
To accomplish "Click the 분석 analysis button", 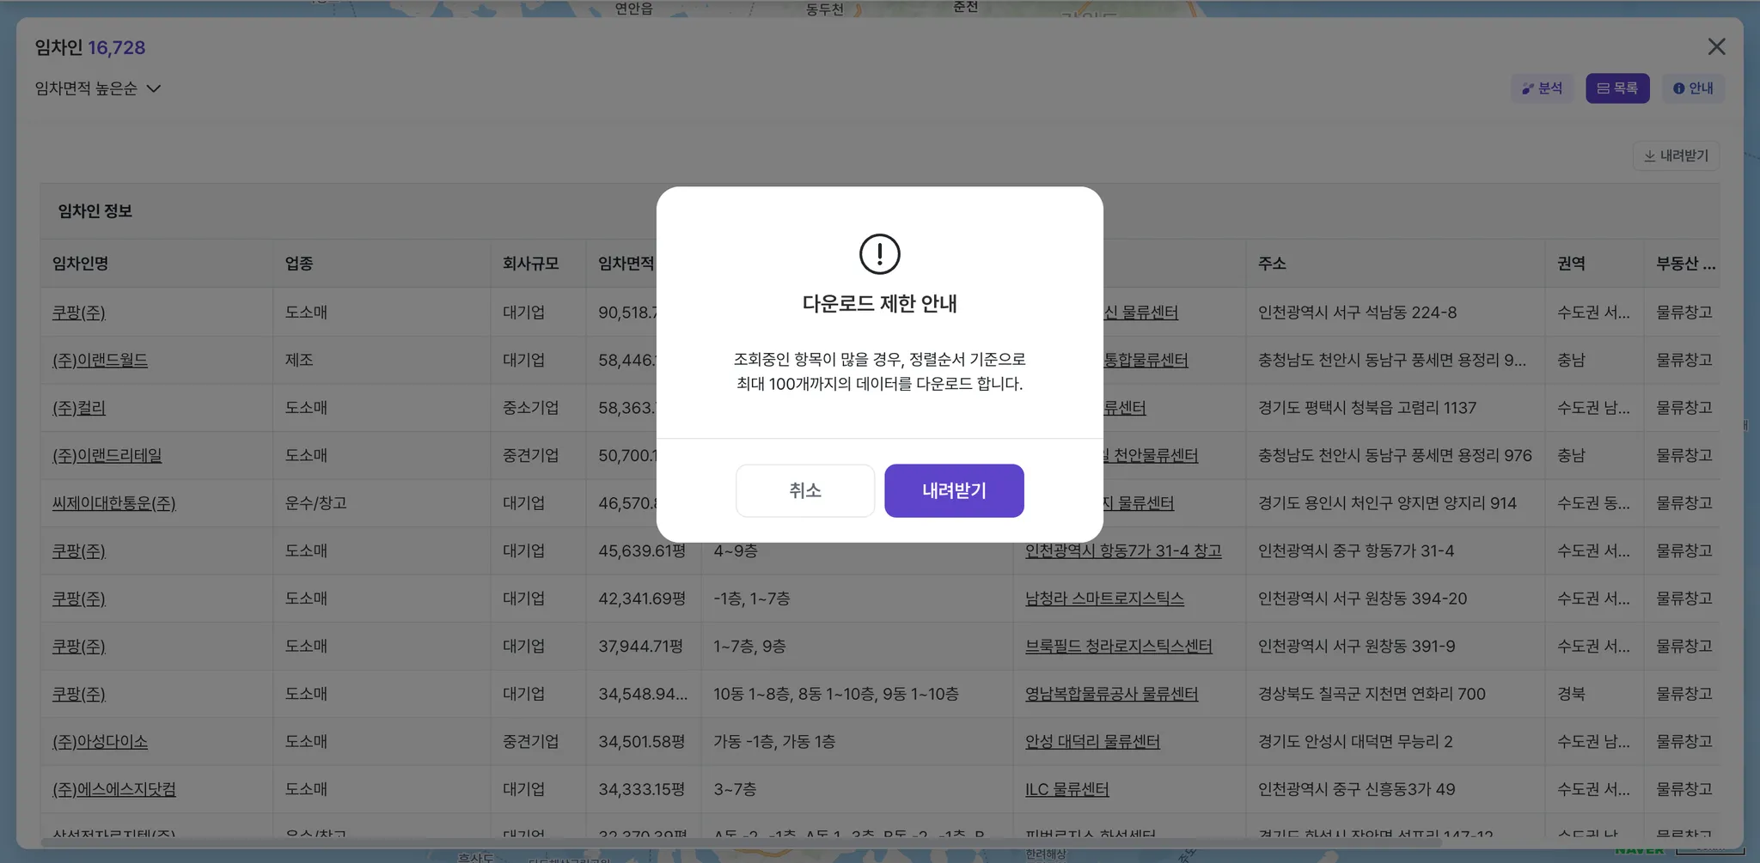I will (1542, 88).
